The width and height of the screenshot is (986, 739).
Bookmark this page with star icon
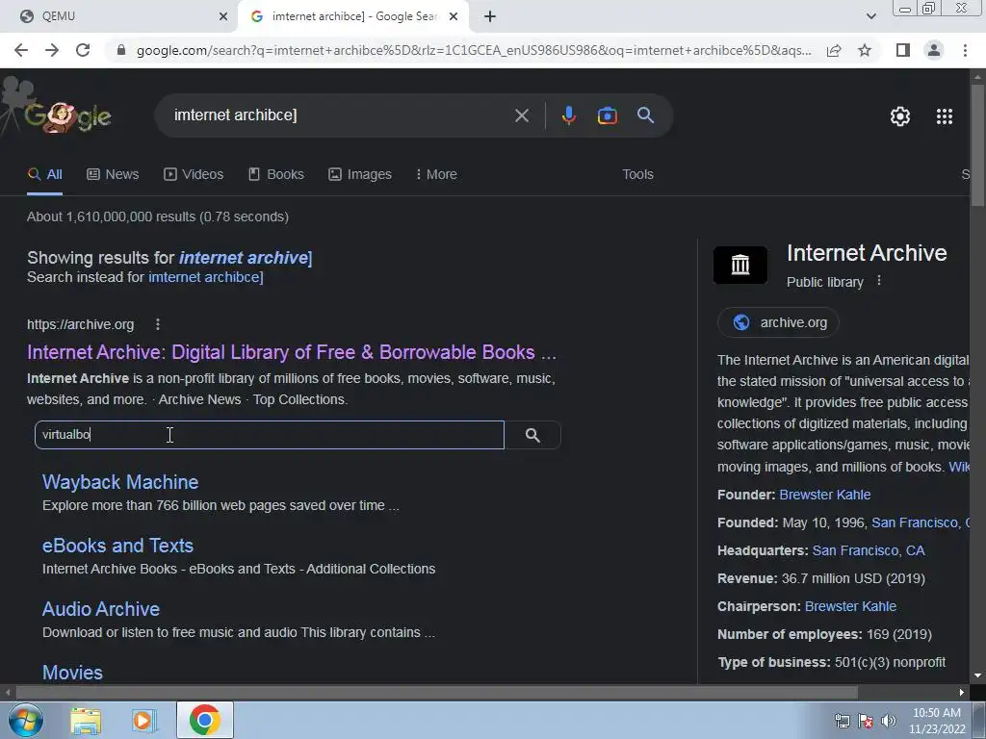click(865, 50)
